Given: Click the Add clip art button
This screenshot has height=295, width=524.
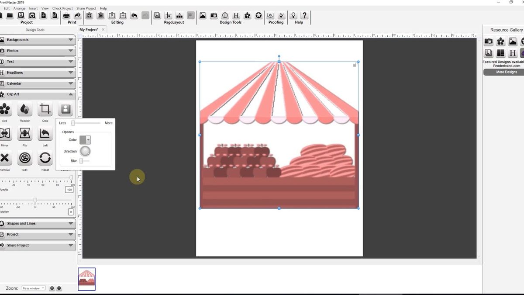Looking at the screenshot, I should click(x=4, y=109).
